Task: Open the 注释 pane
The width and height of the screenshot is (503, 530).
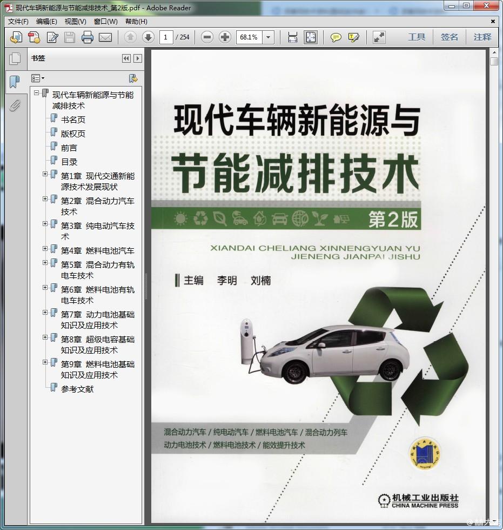Action: [x=482, y=37]
